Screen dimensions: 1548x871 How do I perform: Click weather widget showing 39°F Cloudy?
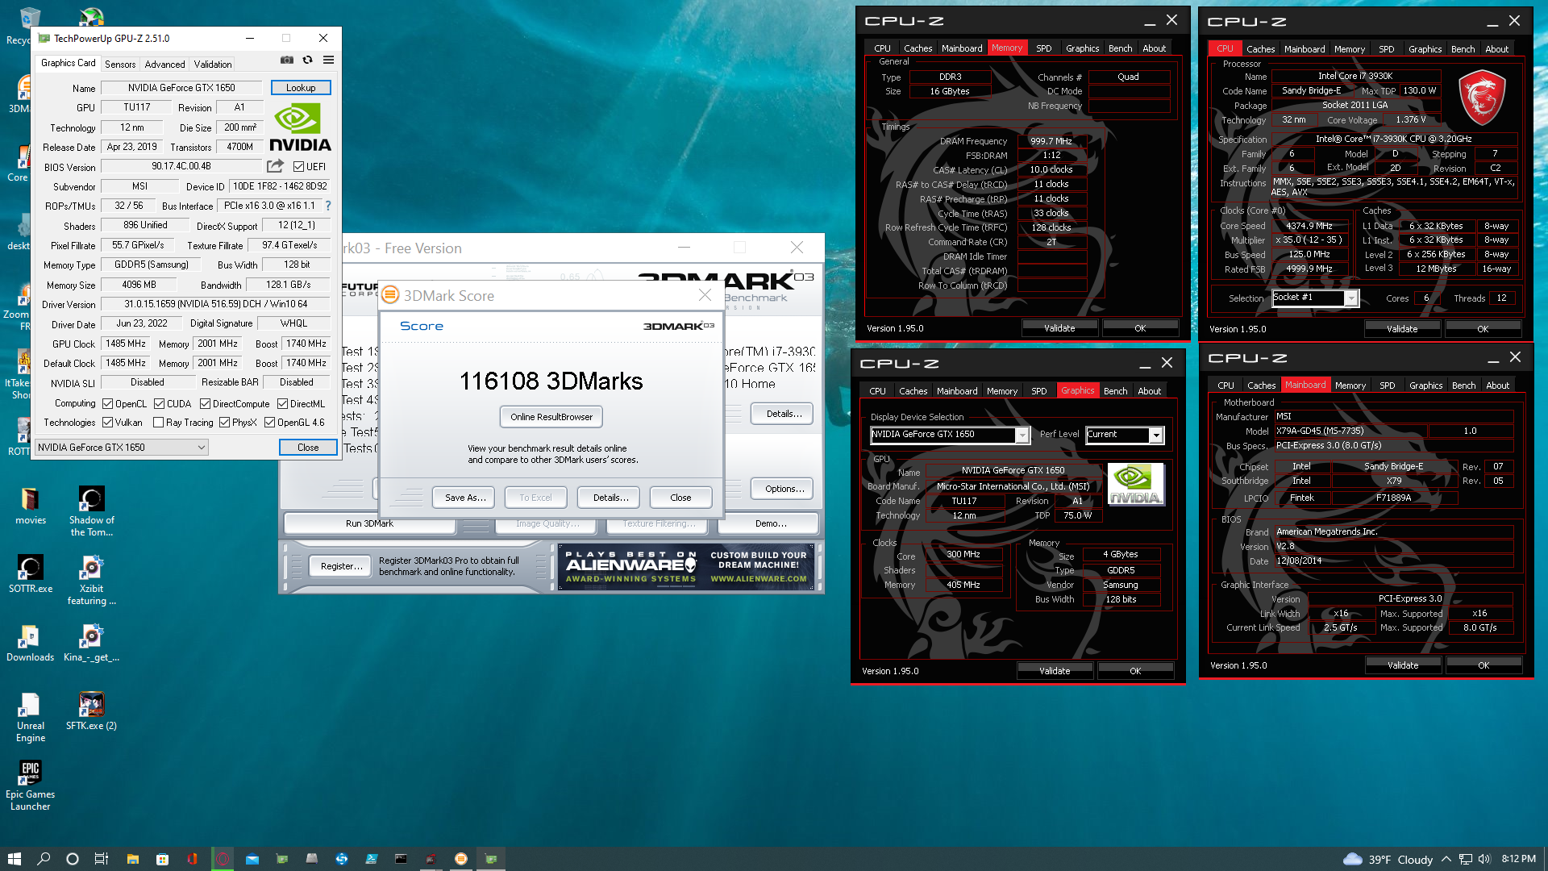coord(1388,859)
